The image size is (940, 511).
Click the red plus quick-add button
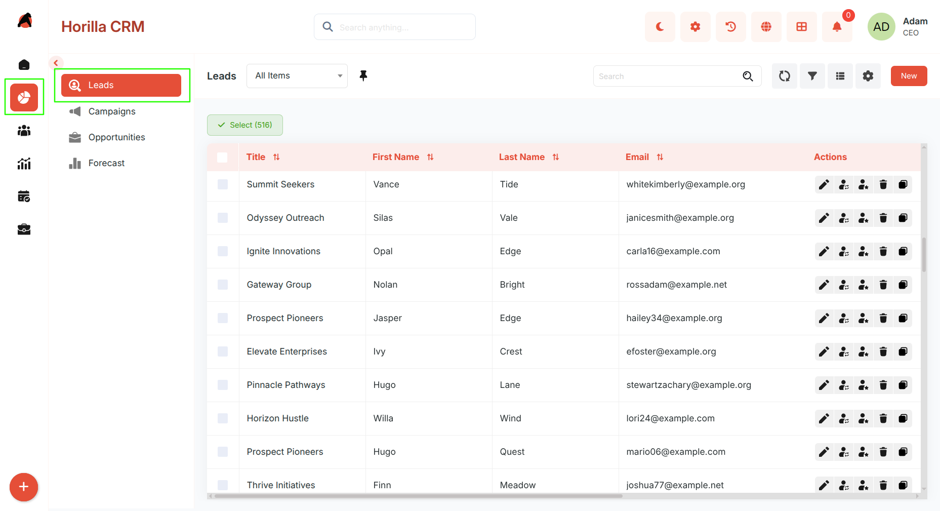pos(24,487)
